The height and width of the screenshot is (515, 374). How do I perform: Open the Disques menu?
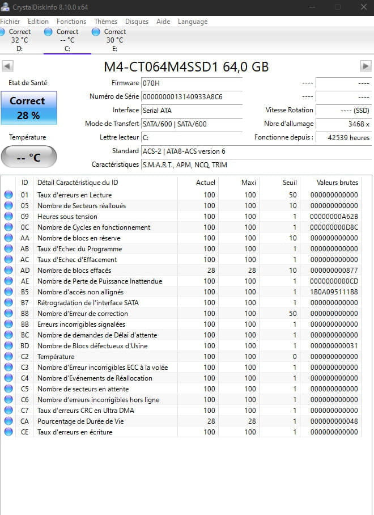137,22
